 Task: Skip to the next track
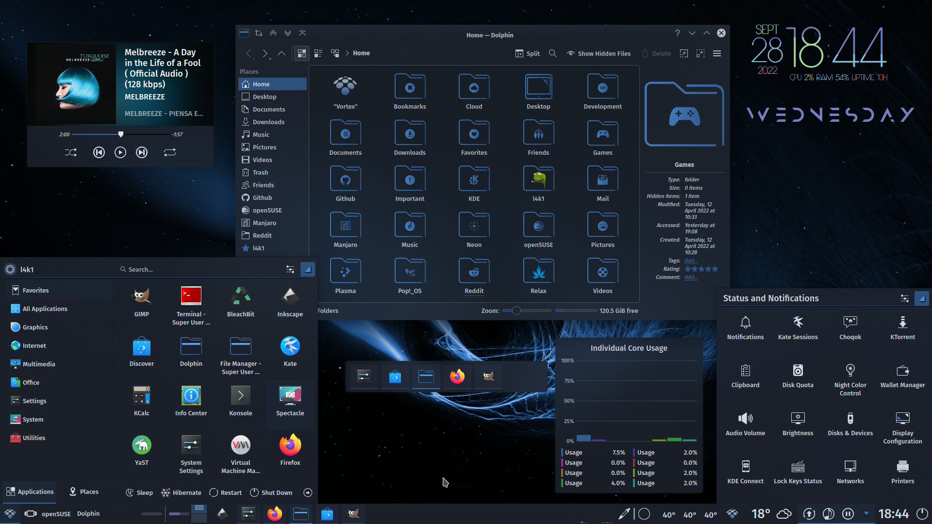click(142, 152)
